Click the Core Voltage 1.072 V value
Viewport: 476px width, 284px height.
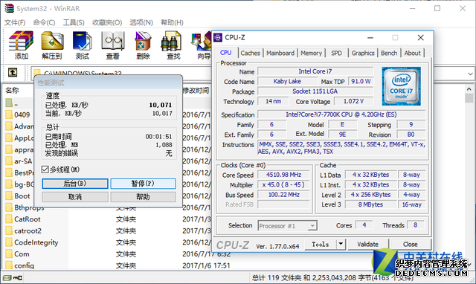(353, 101)
